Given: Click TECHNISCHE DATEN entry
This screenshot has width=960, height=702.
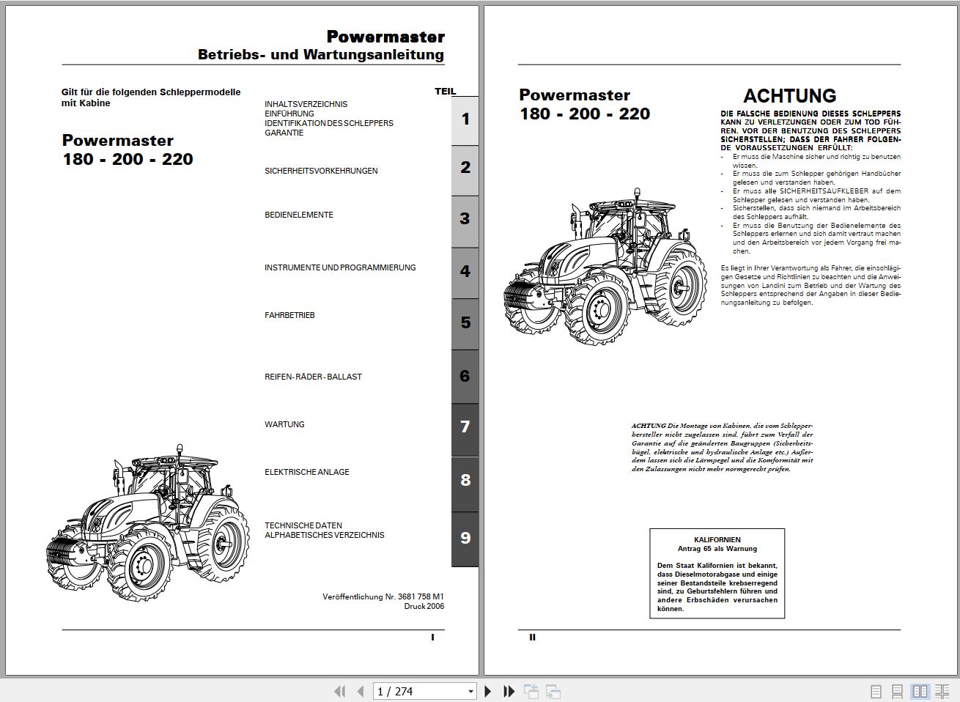Looking at the screenshot, I should point(303,525).
